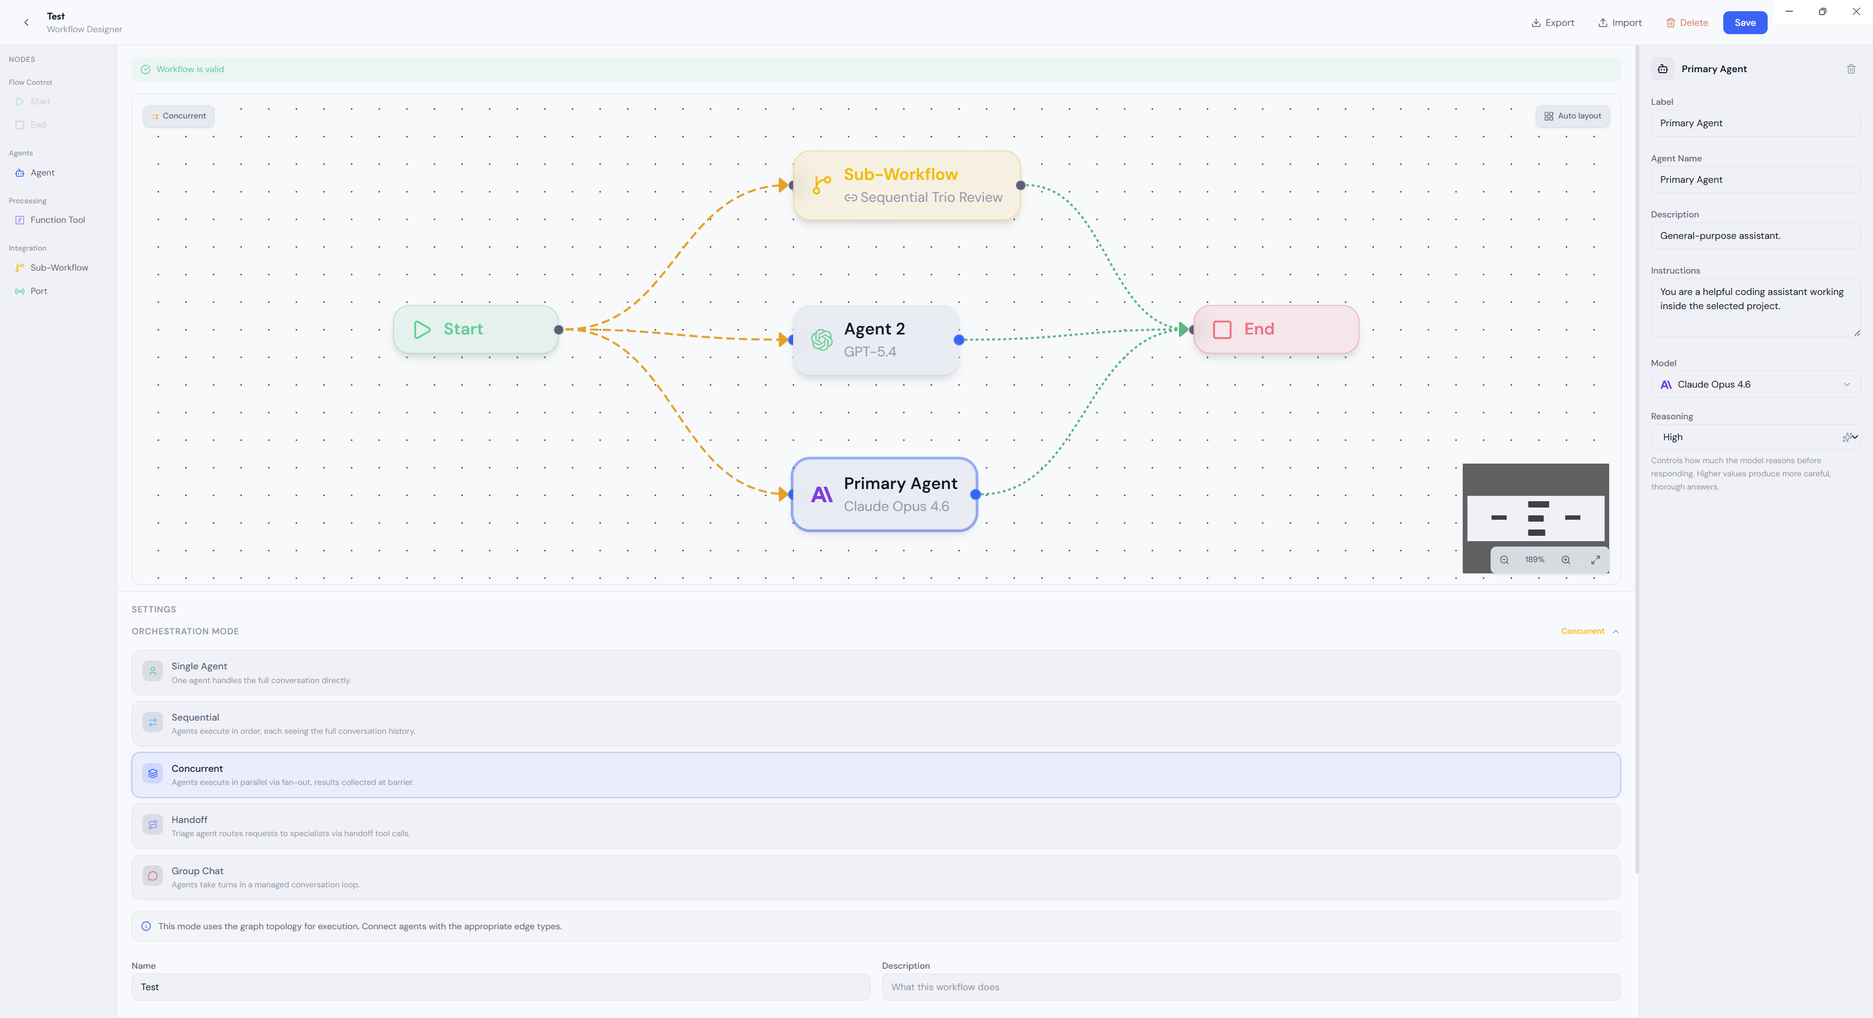Screen dimensions: 1873x1018
Task: Select Handoff orchestration mode
Action: [x=876, y=826]
